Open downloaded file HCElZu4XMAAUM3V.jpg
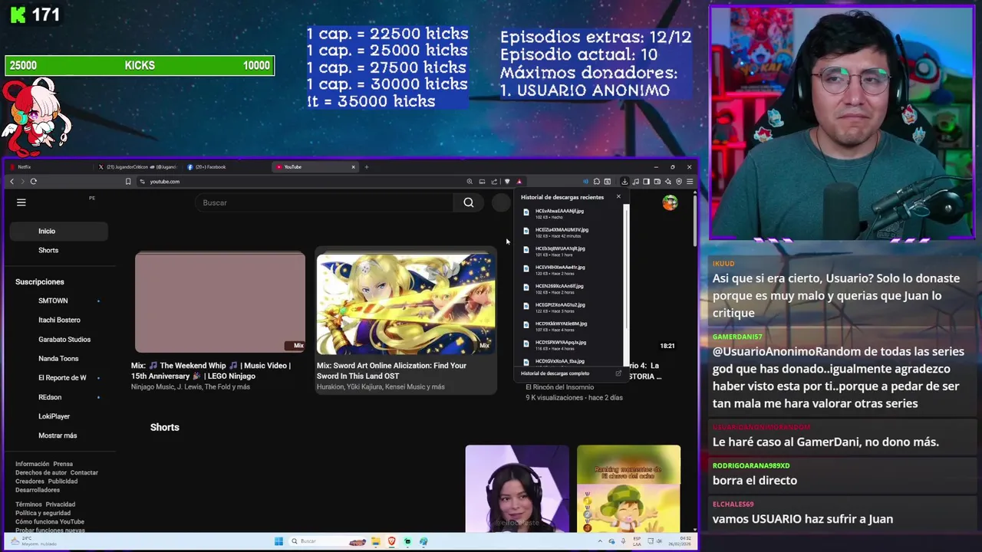Viewport: 982px width, 552px height. point(572,232)
